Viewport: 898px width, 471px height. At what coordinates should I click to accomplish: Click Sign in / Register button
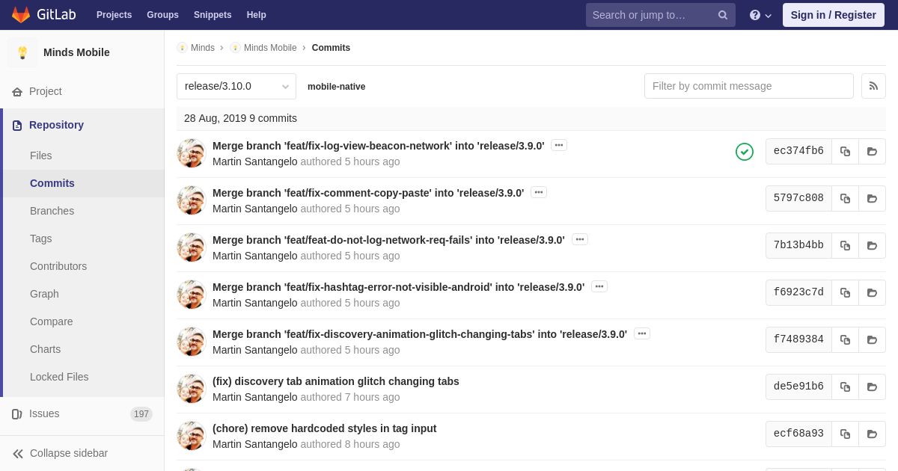834,15
